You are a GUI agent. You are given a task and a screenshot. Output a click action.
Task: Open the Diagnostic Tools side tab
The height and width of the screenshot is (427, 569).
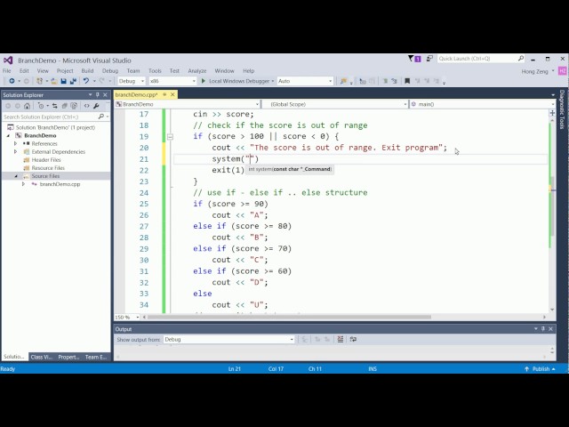click(562, 109)
